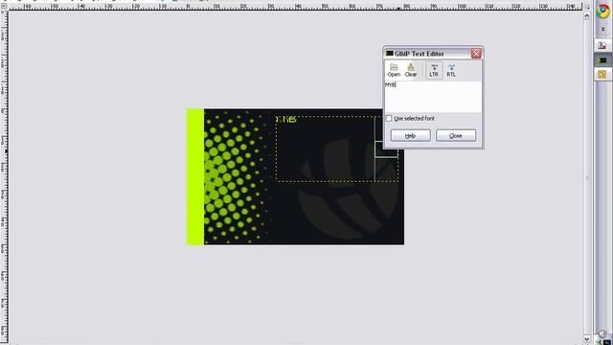This screenshot has height=345, width=613.
Task: Open the taskbar item below the Chrome chevron
Action: pyautogui.click(x=602, y=45)
